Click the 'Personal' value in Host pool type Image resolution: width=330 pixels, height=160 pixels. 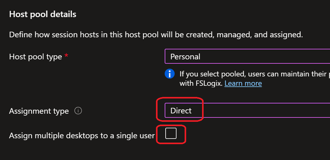click(x=185, y=57)
